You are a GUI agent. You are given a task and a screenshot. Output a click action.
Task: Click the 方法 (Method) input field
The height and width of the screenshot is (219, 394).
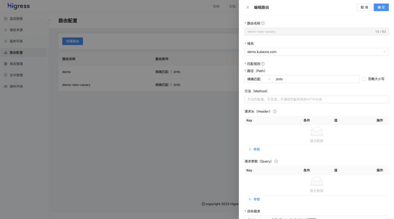coord(317,99)
